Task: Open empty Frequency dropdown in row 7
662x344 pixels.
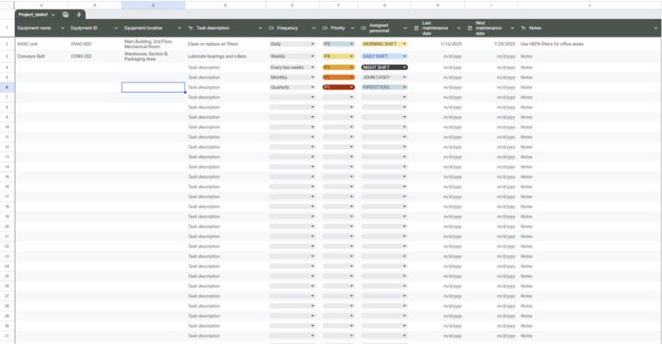Action: tap(292, 97)
